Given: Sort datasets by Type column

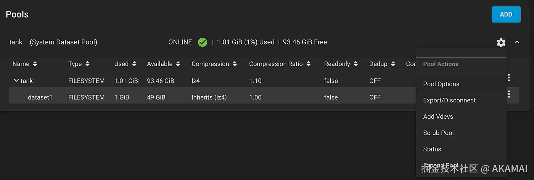Looking at the screenshot, I should coord(87,64).
